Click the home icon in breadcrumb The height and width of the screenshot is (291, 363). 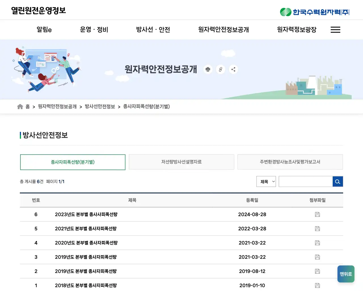click(20, 107)
